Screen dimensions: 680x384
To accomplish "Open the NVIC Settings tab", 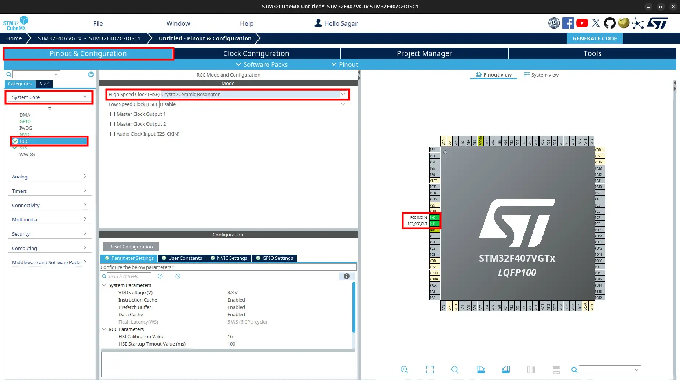I will click(x=229, y=258).
